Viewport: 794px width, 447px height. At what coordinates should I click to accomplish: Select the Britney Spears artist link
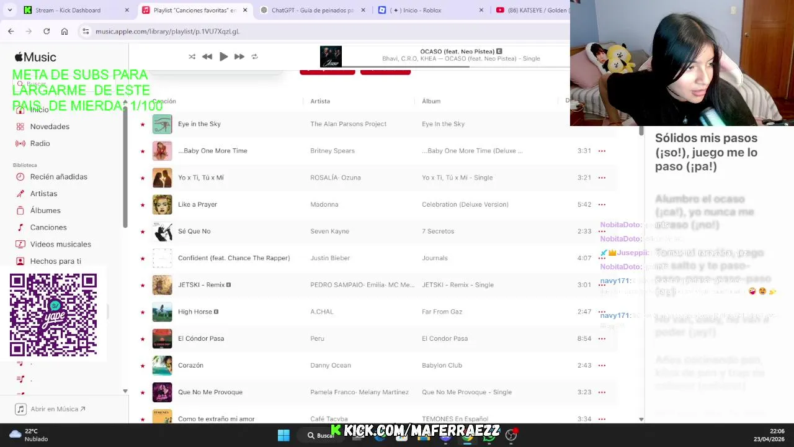[332, 151]
